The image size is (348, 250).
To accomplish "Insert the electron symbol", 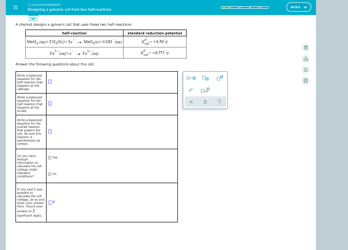I will coord(191,90).
